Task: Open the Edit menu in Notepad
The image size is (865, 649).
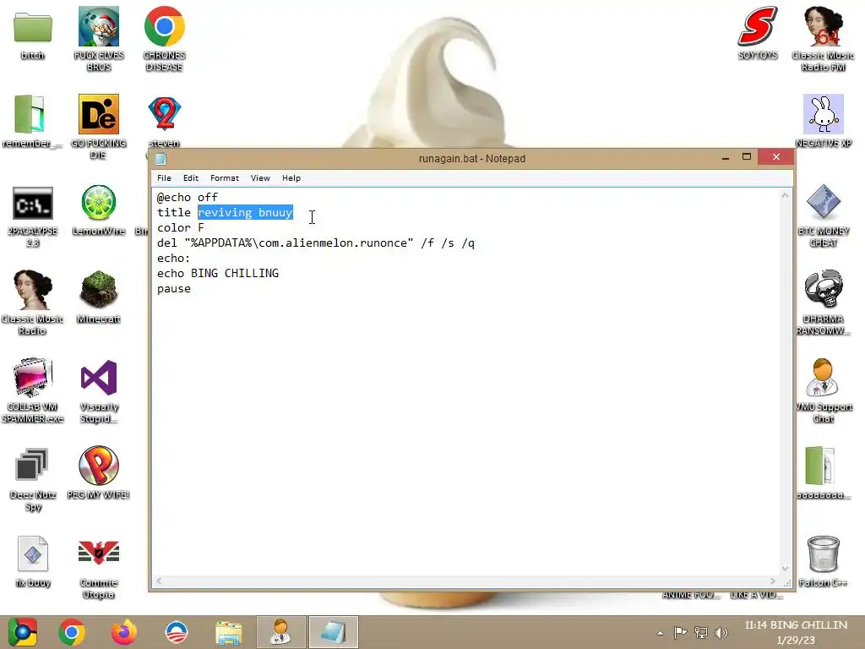Action: (x=191, y=177)
